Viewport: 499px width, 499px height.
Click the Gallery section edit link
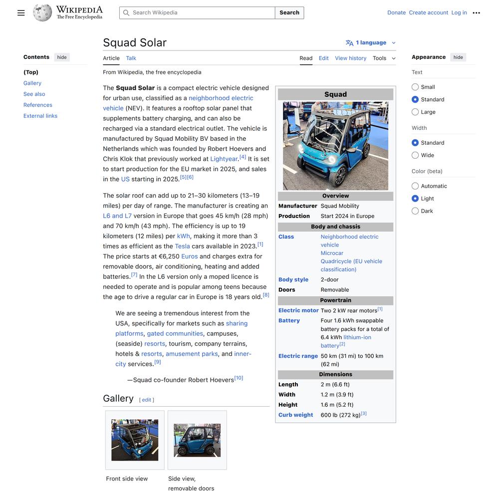pos(146,400)
